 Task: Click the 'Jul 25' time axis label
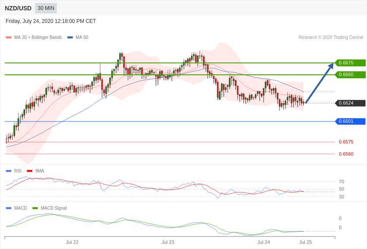(x=305, y=242)
